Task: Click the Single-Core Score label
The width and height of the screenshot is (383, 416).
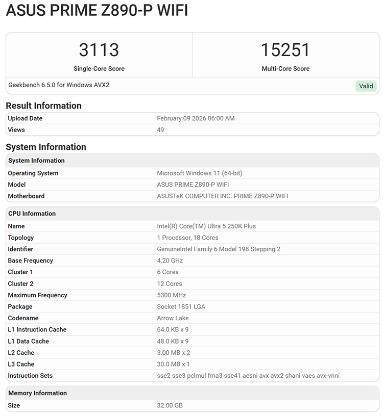Action: coord(99,69)
